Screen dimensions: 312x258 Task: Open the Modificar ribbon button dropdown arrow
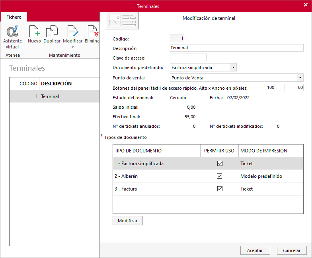pyautogui.click(x=72, y=47)
